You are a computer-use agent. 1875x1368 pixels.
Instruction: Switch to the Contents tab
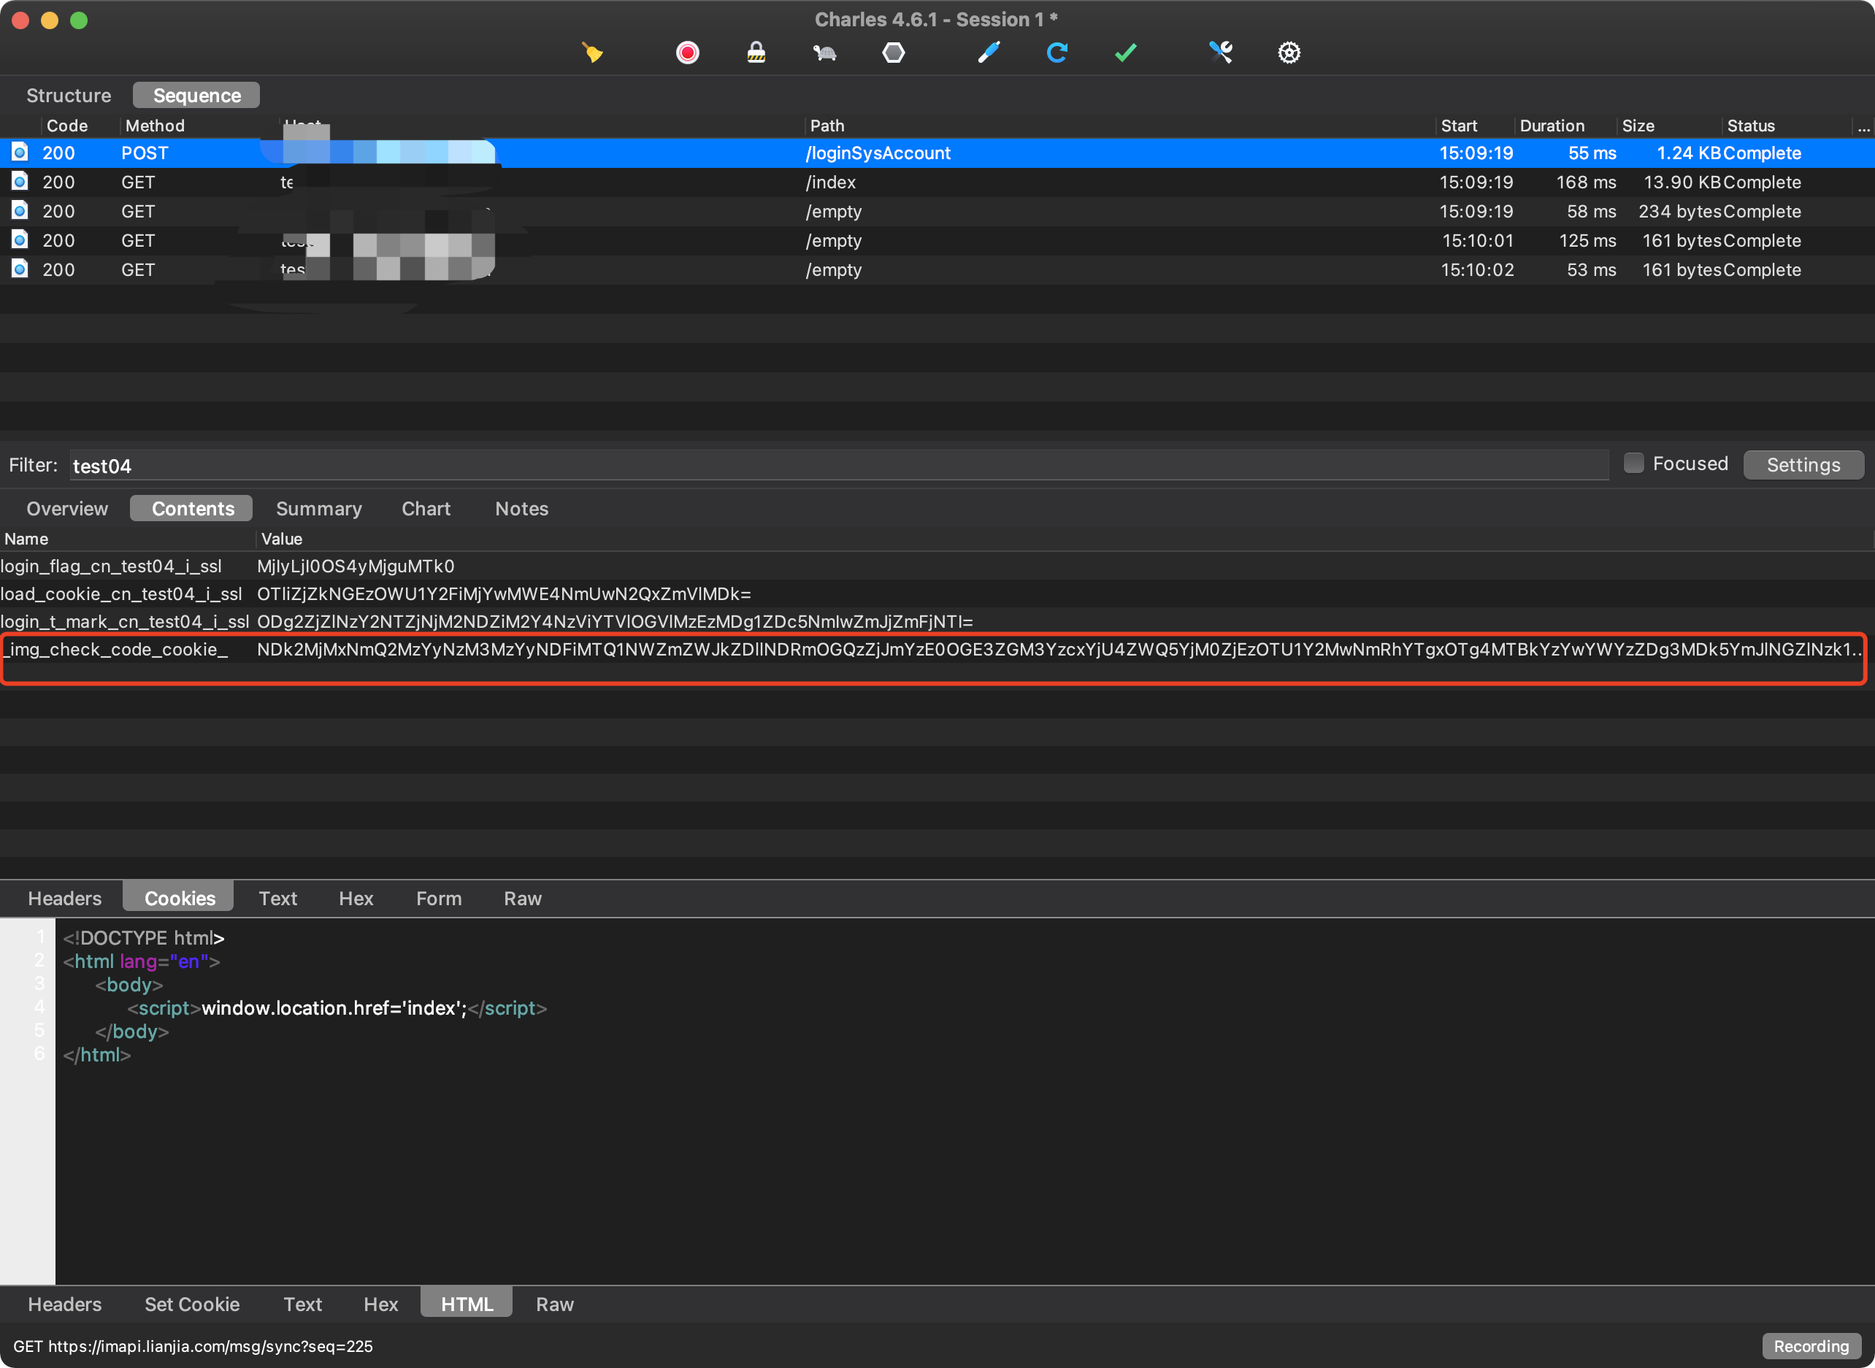tap(191, 507)
